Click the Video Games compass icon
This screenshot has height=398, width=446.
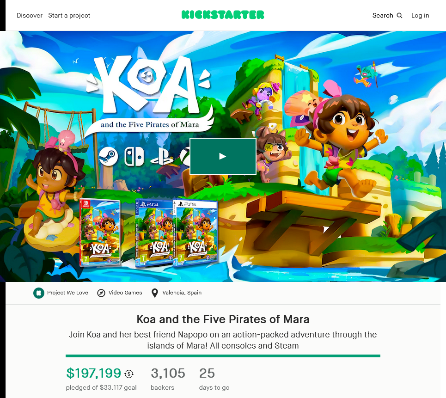click(101, 293)
